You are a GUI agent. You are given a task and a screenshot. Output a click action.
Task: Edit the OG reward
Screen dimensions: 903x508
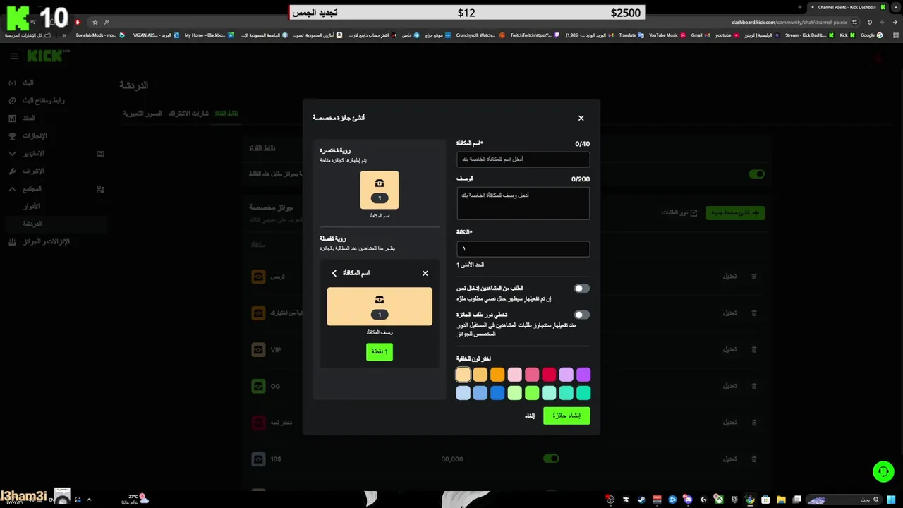tap(729, 386)
